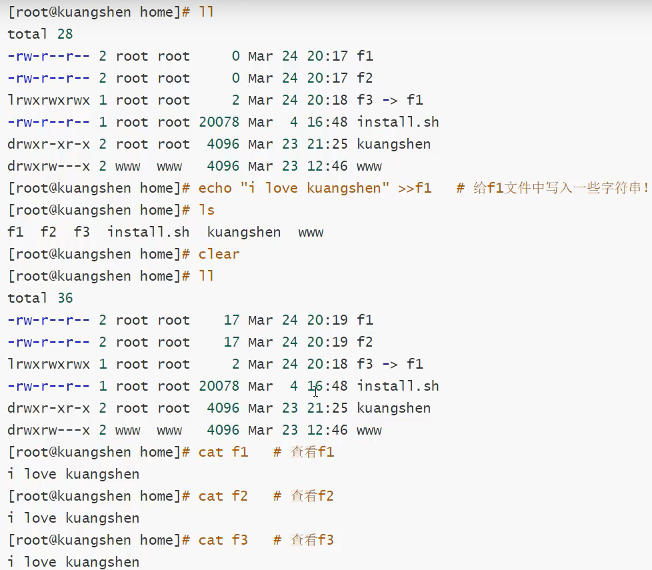Click 'f3 -> f1' link under total 36
The height and width of the screenshot is (570, 652).
389,364
